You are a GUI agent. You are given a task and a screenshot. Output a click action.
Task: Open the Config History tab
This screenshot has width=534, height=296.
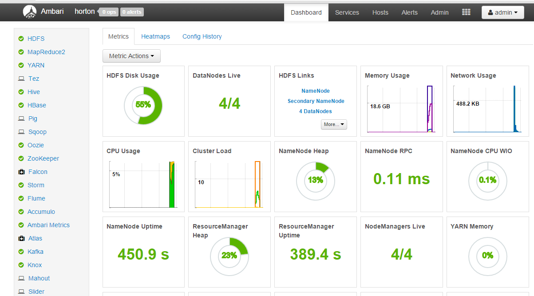pyautogui.click(x=202, y=36)
